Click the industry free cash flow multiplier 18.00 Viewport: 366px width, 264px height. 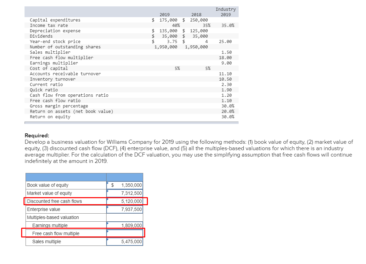pyautogui.click(x=225, y=58)
